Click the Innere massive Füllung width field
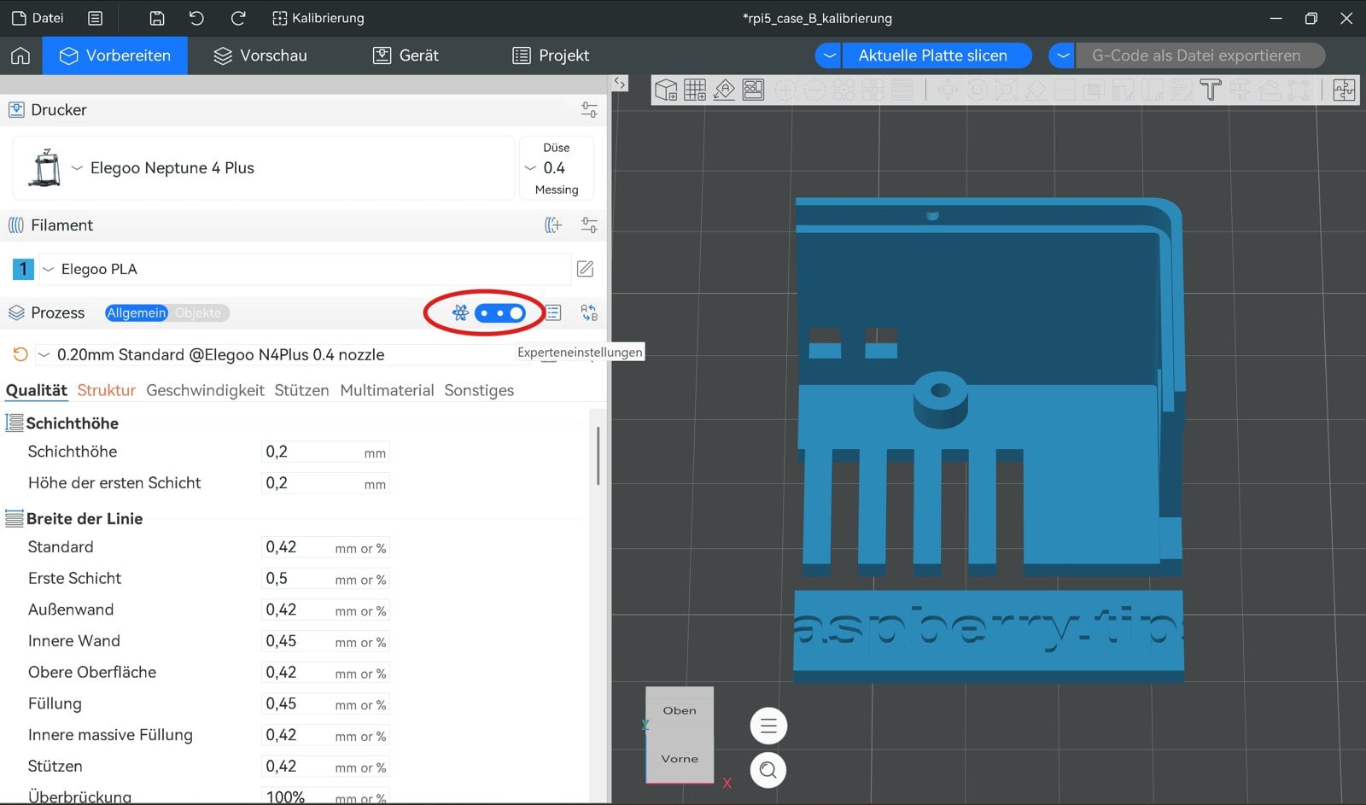1366x805 pixels. tap(325, 735)
